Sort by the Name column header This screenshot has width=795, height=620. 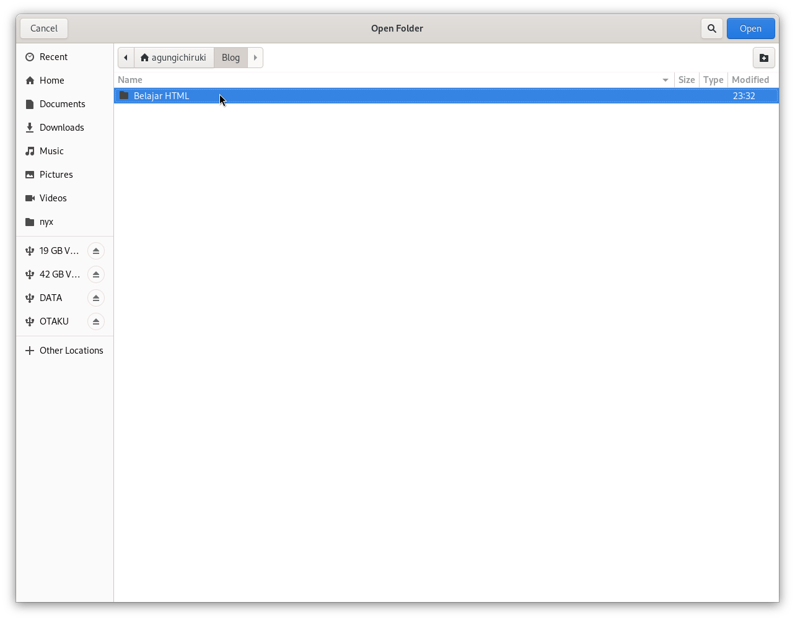coord(394,80)
